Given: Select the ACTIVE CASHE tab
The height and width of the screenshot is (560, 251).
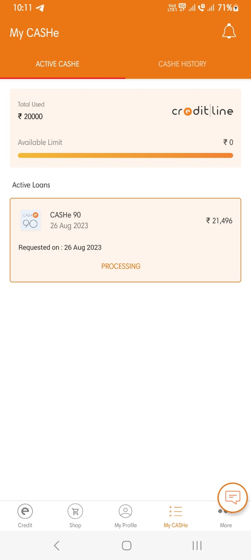Looking at the screenshot, I should click(57, 64).
